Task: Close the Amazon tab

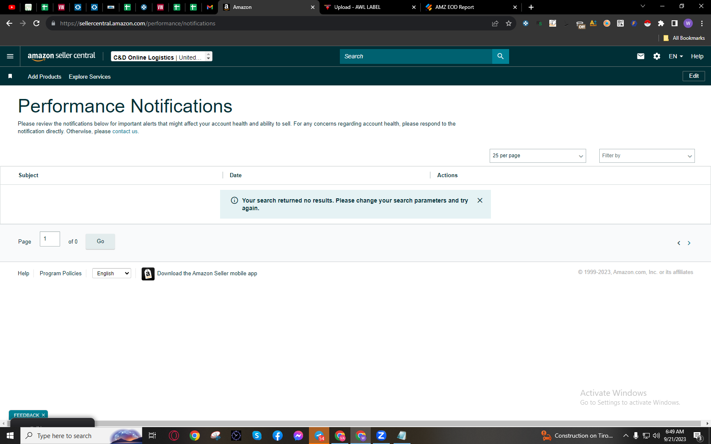Action: coord(313,7)
